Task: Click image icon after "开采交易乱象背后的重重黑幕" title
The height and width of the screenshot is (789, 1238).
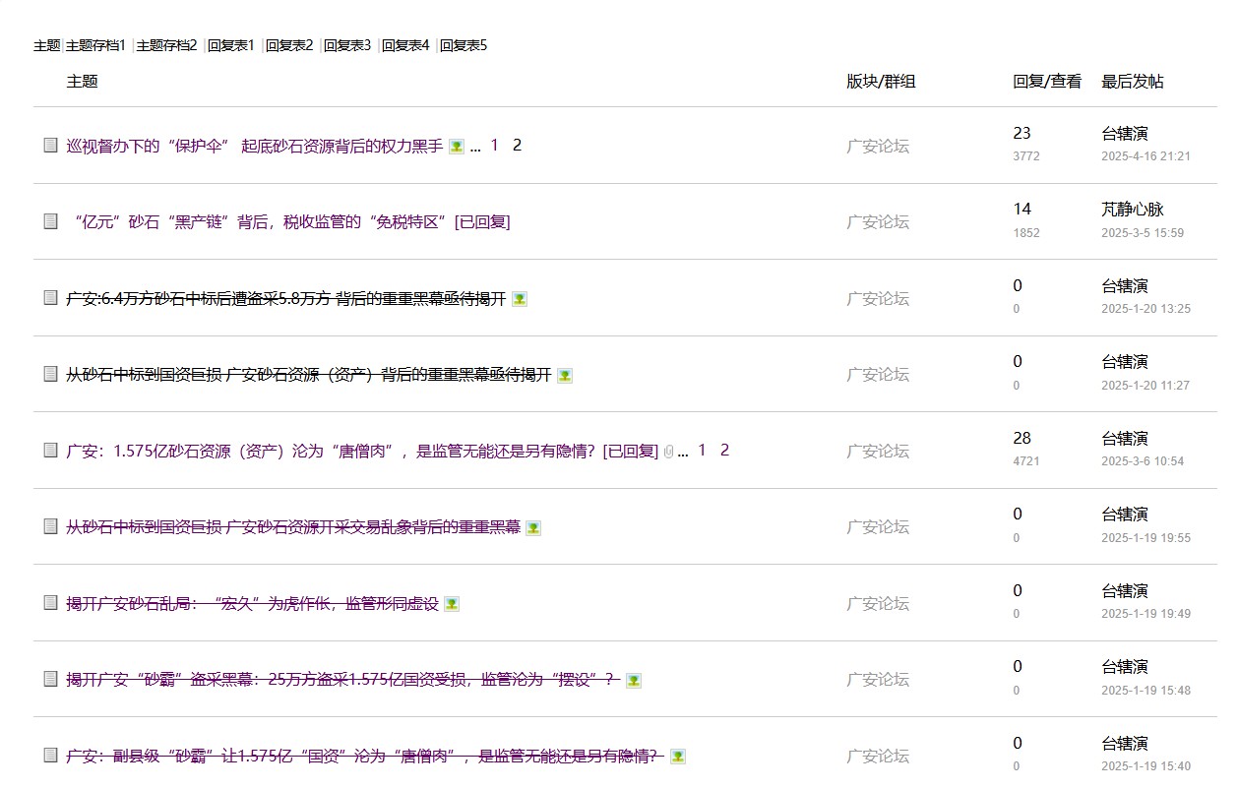Action: coord(533,528)
